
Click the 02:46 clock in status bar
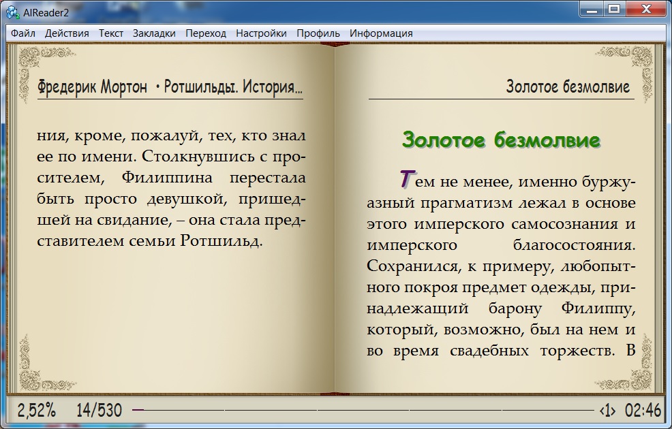click(643, 410)
